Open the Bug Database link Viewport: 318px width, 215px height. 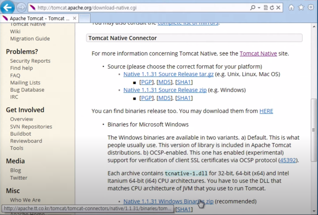pos(27,89)
